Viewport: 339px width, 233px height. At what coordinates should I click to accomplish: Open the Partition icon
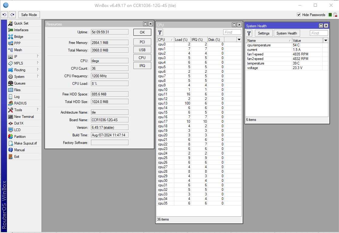coord(10,137)
